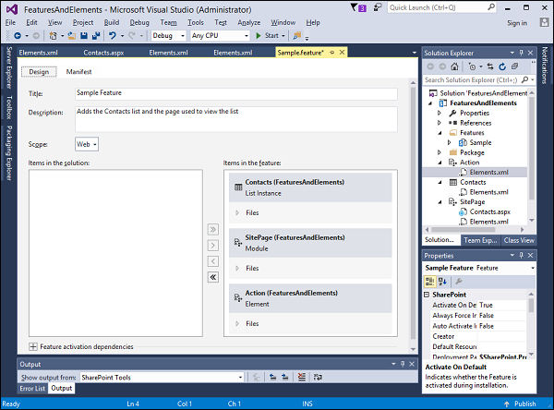Image resolution: width=554 pixels, height=410 pixels.
Task: Switch to the Error List tab
Action: [x=32, y=389]
